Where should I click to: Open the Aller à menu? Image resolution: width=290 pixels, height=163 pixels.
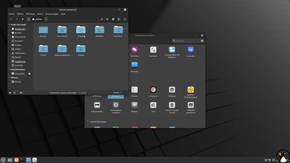[x=40, y=14]
